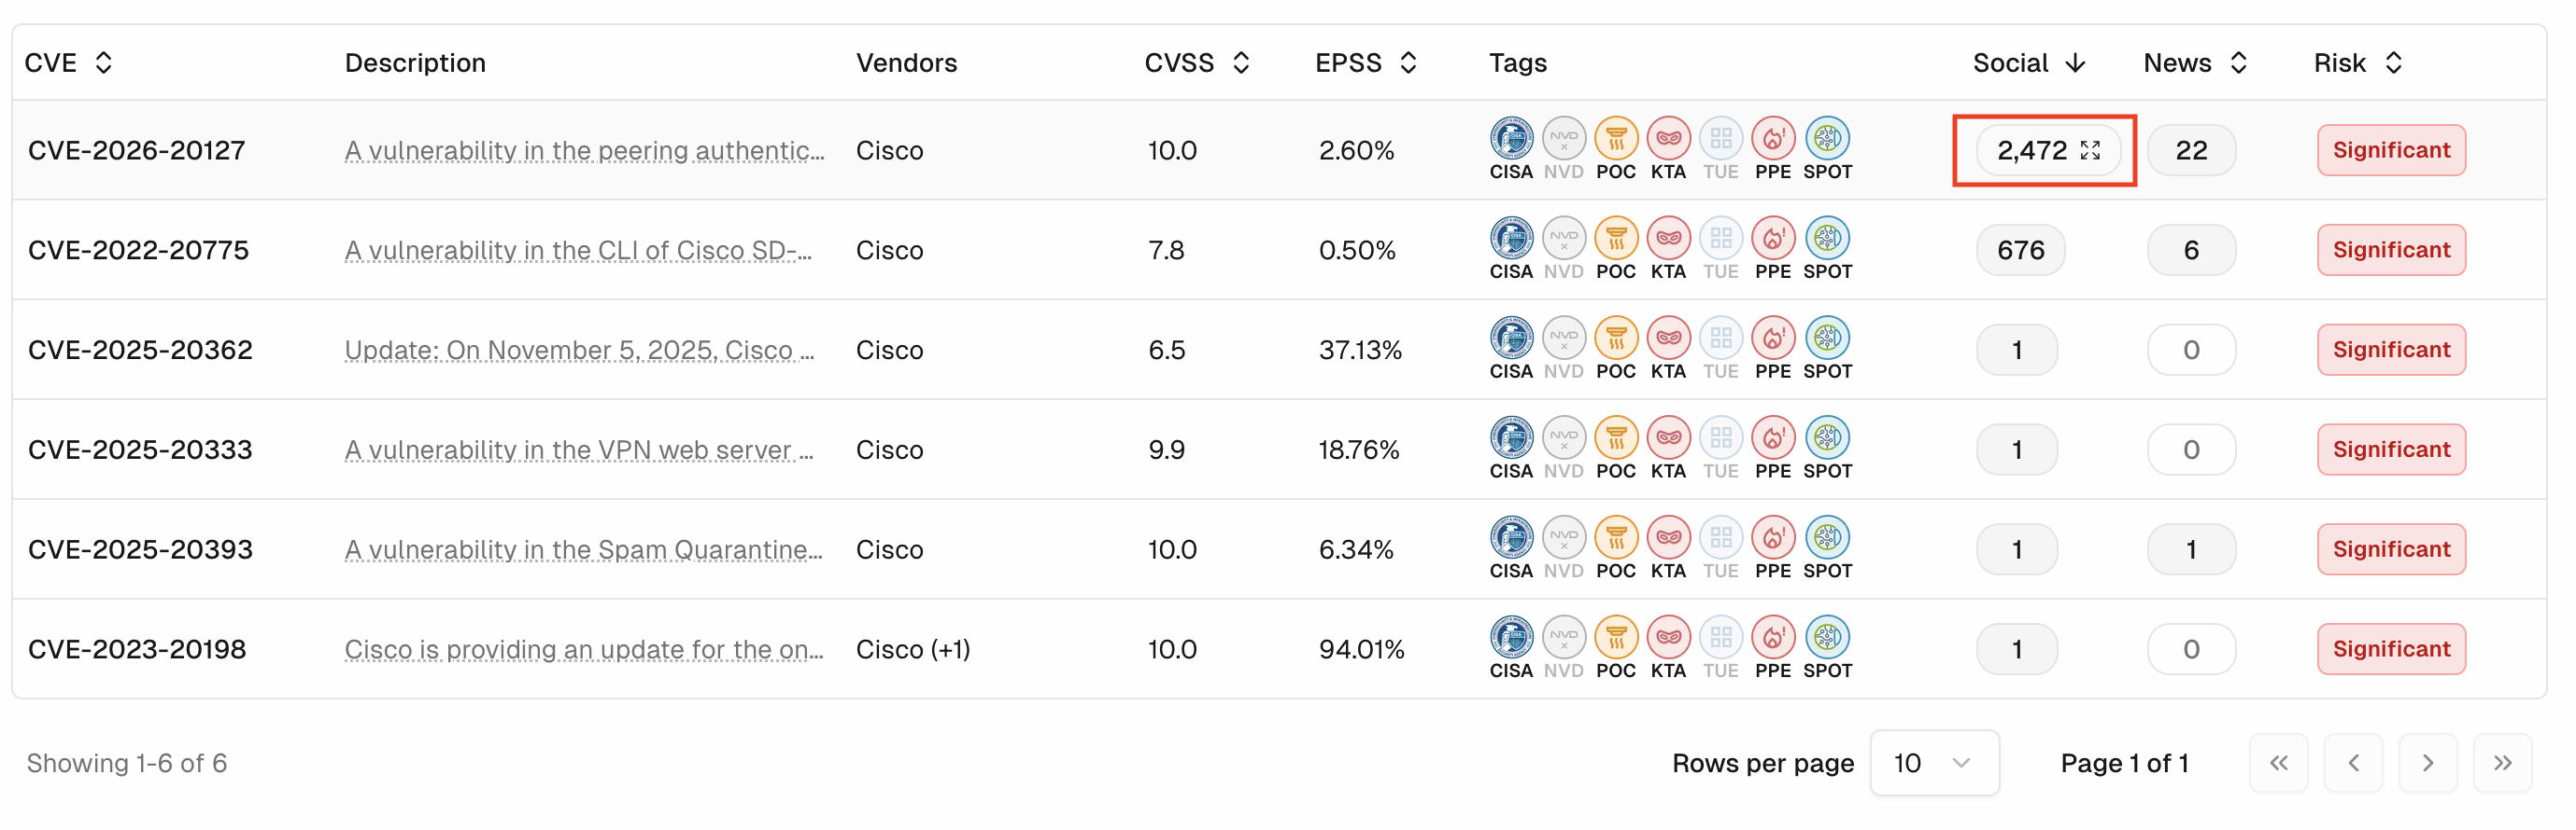Open description link for CVE-2023-20198

point(583,649)
